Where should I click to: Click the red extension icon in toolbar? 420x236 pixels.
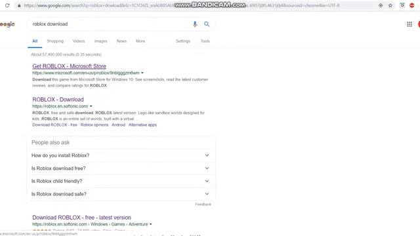(x=412, y=5)
